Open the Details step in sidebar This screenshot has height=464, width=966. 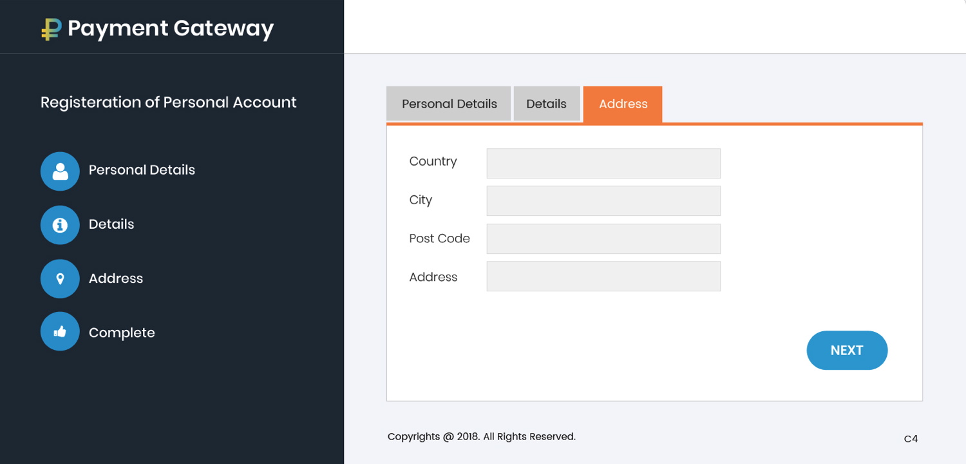[x=111, y=224]
